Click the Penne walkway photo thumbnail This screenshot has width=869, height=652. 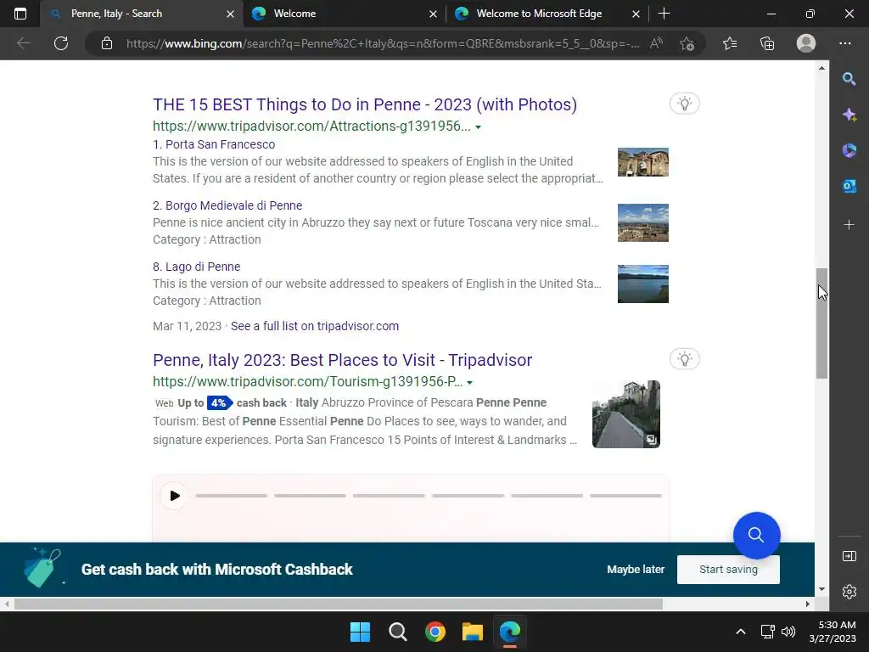coord(625,414)
